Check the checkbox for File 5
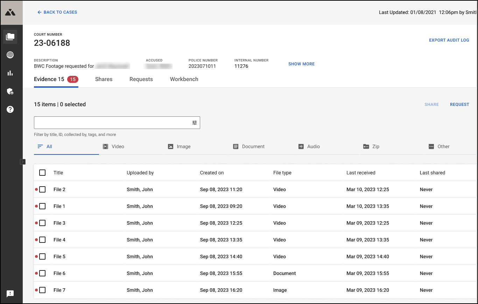This screenshot has width=478, height=304. click(42, 256)
